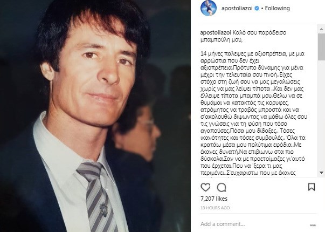Image resolution: width=325 pixels, height=232 pixels.
Task: Open the apostoliazoi profile avatar
Action: pyautogui.click(x=209, y=8)
